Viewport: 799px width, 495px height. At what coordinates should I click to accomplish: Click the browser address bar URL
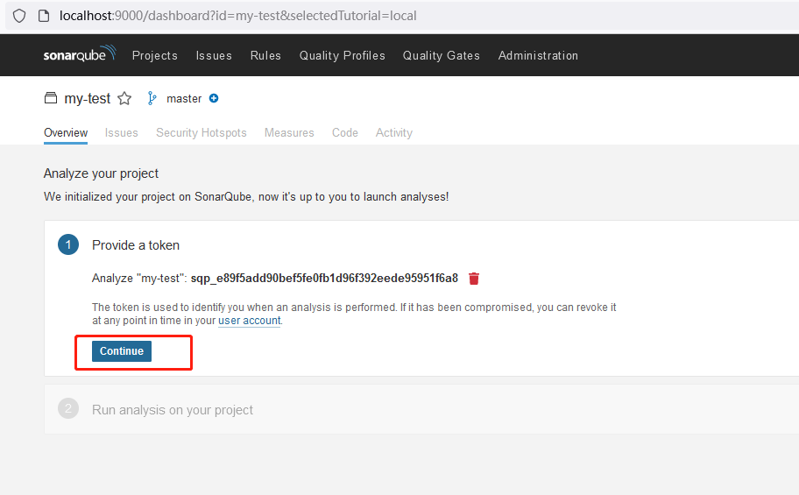238,16
